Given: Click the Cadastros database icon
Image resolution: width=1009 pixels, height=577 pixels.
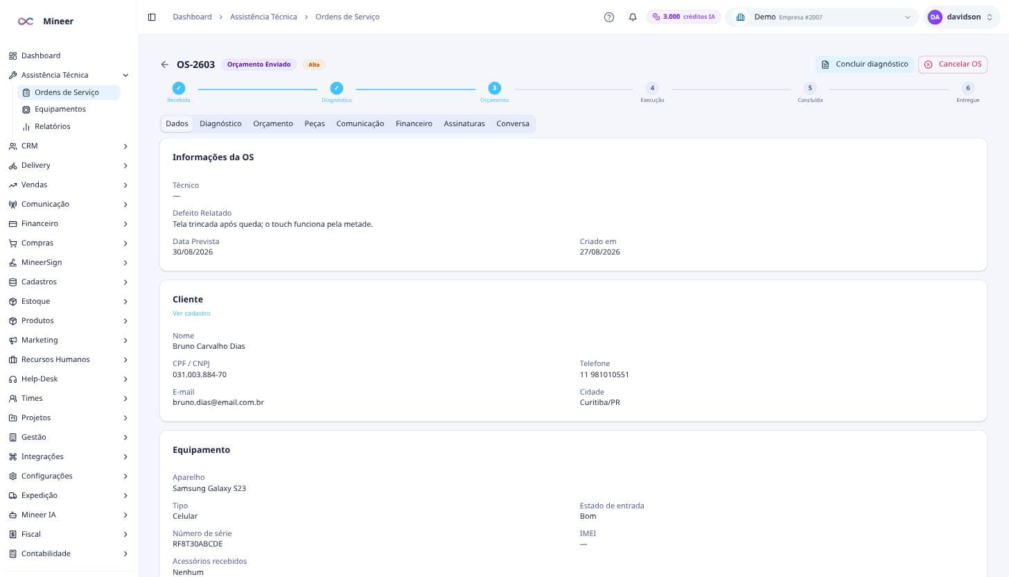Looking at the screenshot, I should click(13, 282).
